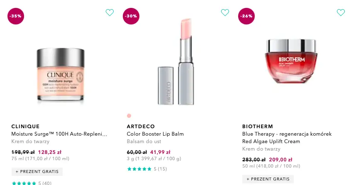Open the Biotherm red jar image

click(x=291, y=62)
